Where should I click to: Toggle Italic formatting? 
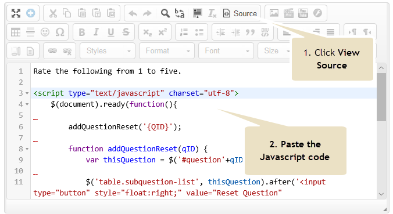97,32
